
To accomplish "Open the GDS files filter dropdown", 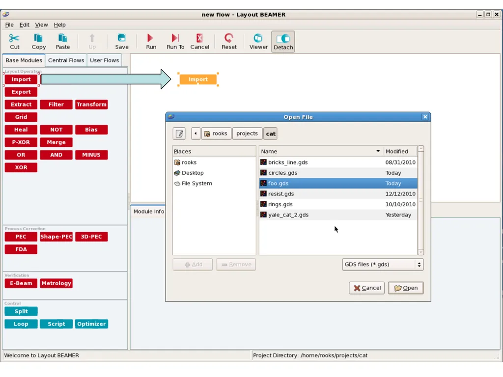I will (x=382, y=265).
